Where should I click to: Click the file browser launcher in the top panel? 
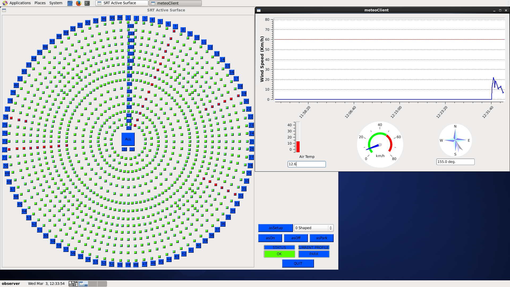pyautogui.click(x=70, y=3)
